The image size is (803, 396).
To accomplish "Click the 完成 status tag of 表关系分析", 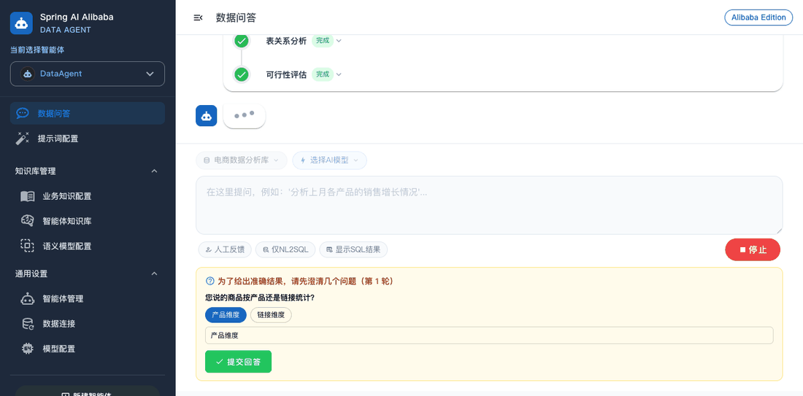I will [323, 41].
